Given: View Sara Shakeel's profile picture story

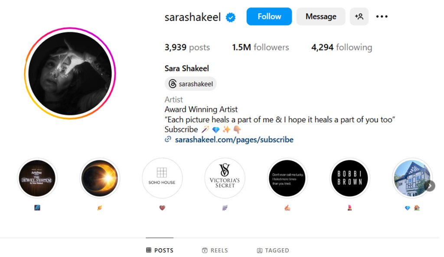Looking at the screenshot, I should pos(70,73).
